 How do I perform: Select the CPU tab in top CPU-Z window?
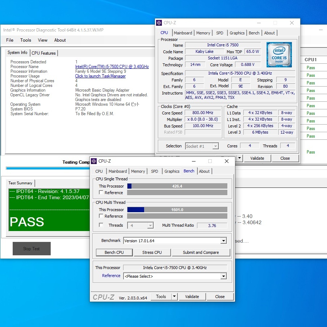pyautogui.click(x=164, y=33)
